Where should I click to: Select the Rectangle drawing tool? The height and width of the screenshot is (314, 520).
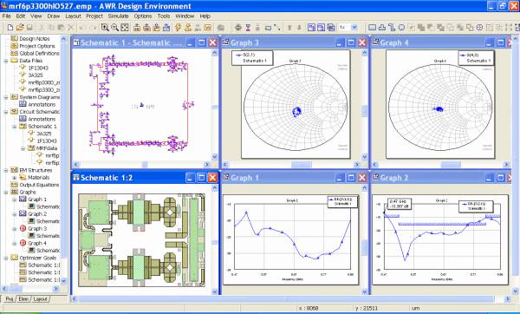click(x=373, y=28)
